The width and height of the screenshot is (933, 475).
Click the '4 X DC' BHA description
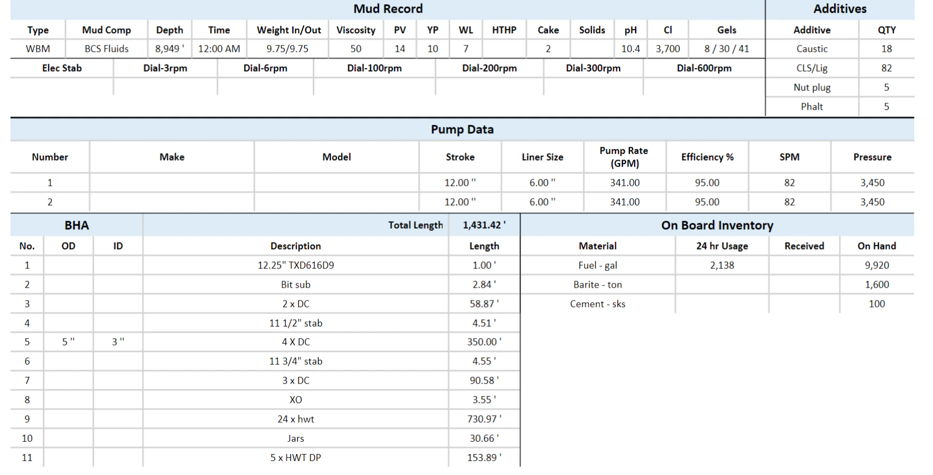(296, 342)
